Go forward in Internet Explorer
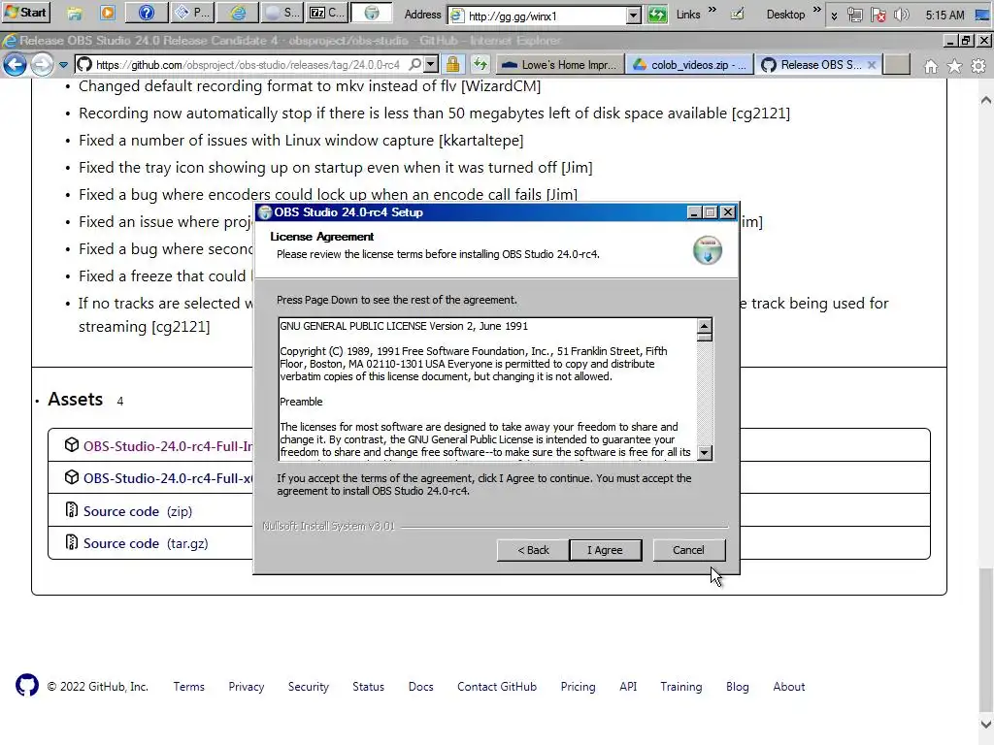The image size is (994, 745). pyautogui.click(x=42, y=65)
